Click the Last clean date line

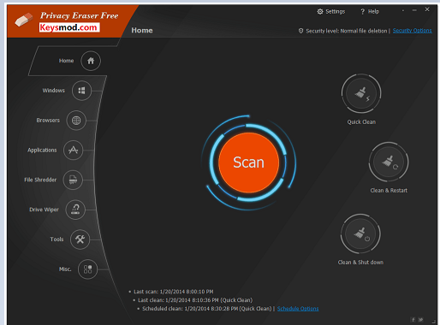click(195, 300)
